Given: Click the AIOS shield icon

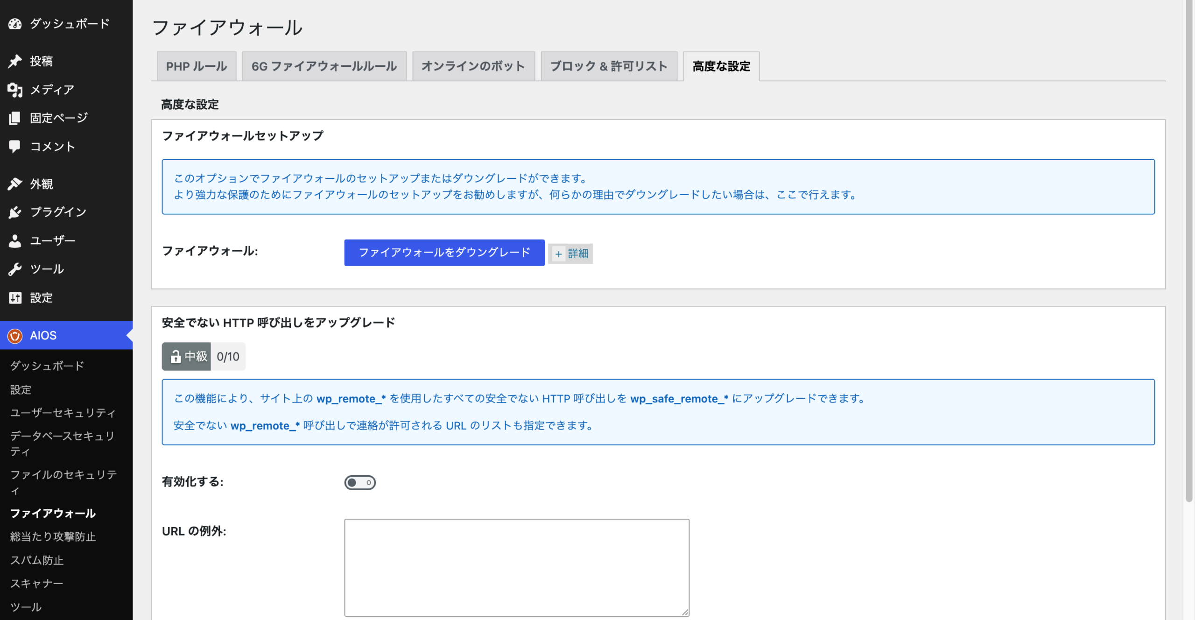Looking at the screenshot, I should (x=15, y=336).
